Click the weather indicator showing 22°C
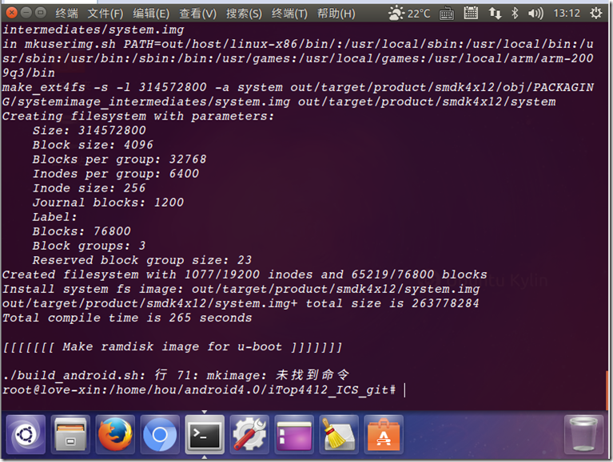 [x=409, y=14]
